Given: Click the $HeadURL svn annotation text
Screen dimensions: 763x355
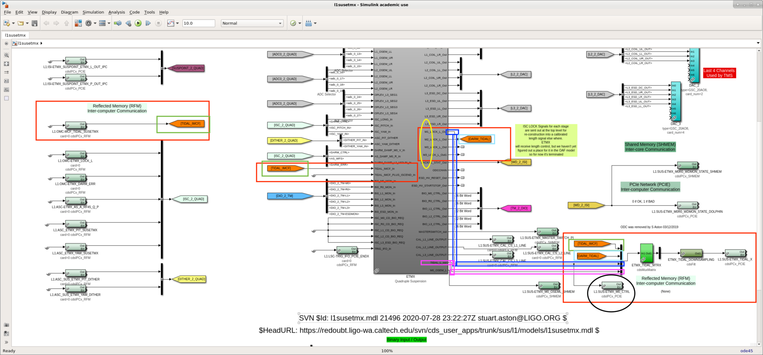Looking at the screenshot, I should [429, 330].
